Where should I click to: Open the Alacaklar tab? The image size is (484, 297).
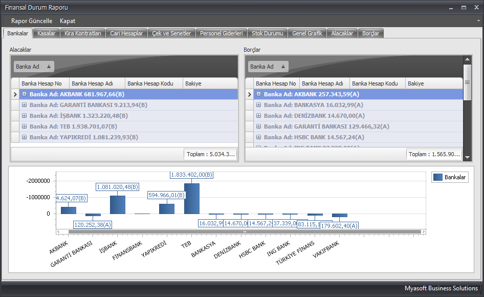[x=342, y=33]
